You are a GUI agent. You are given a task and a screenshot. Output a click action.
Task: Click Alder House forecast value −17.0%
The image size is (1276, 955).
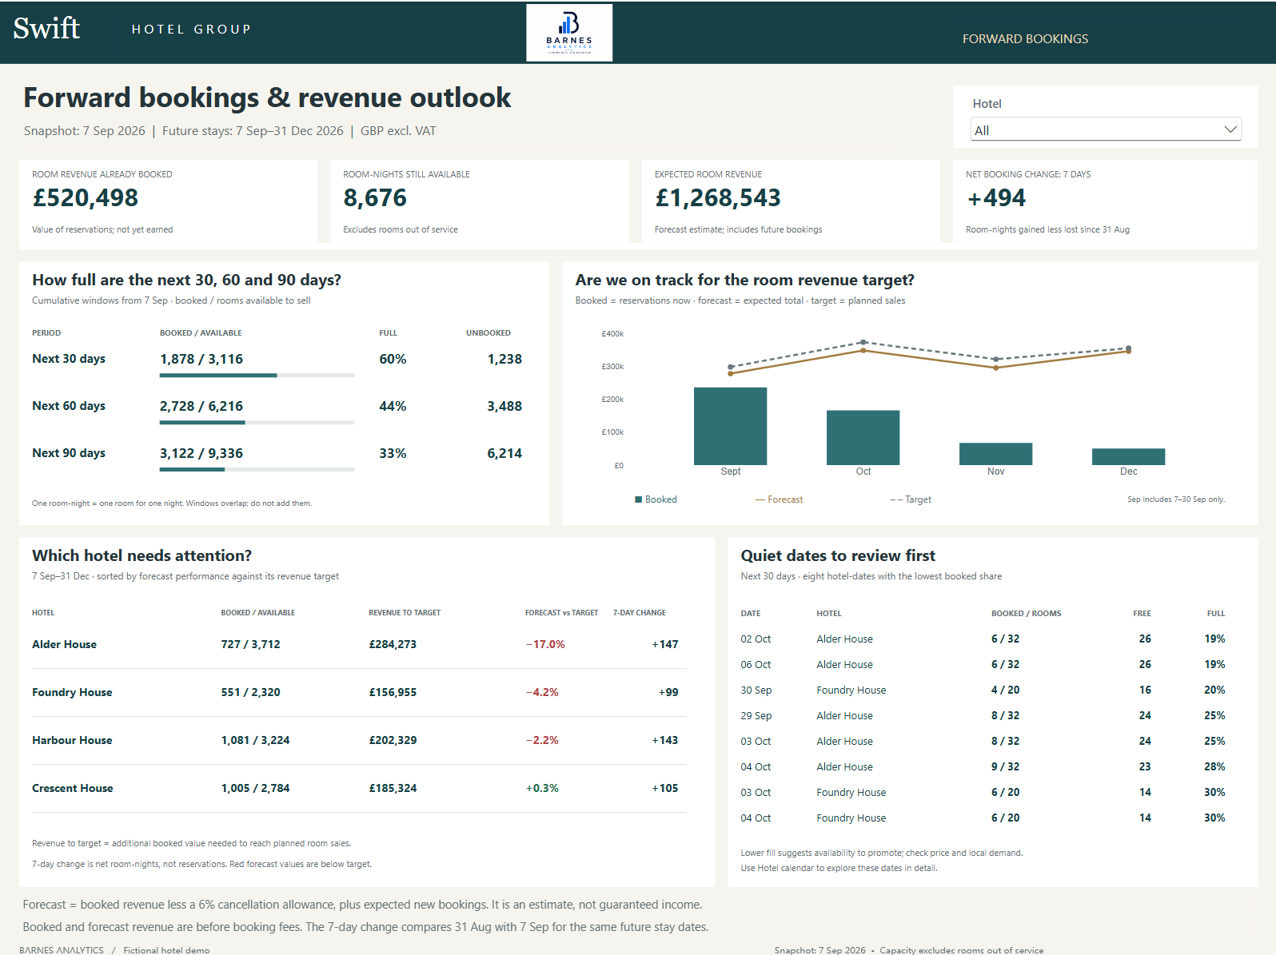[x=545, y=644]
